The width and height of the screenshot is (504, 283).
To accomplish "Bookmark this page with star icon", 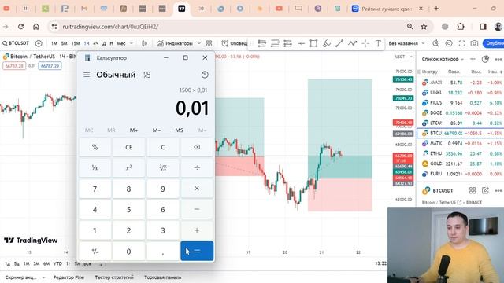I will (x=424, y=27).
